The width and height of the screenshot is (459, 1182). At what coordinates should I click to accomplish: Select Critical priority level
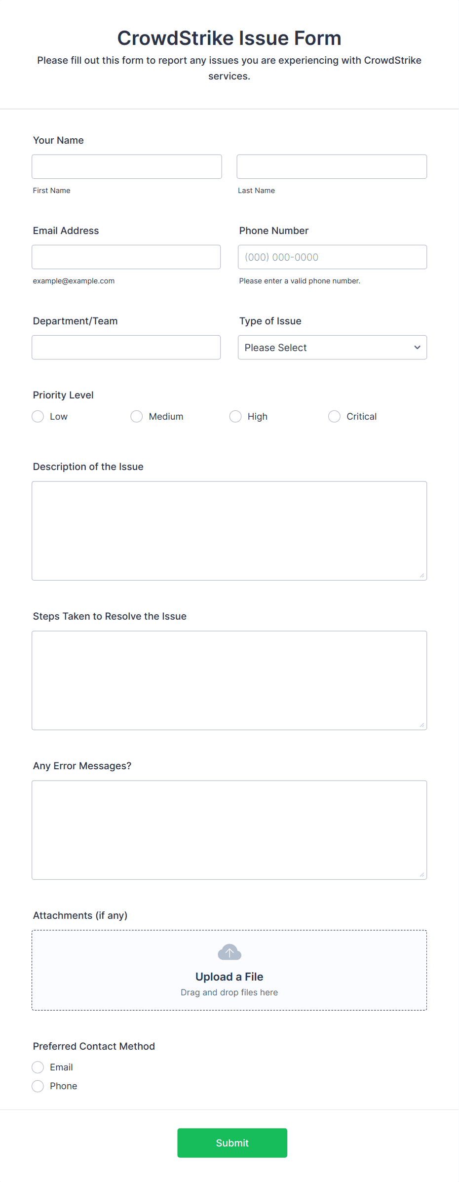point(334,416)
